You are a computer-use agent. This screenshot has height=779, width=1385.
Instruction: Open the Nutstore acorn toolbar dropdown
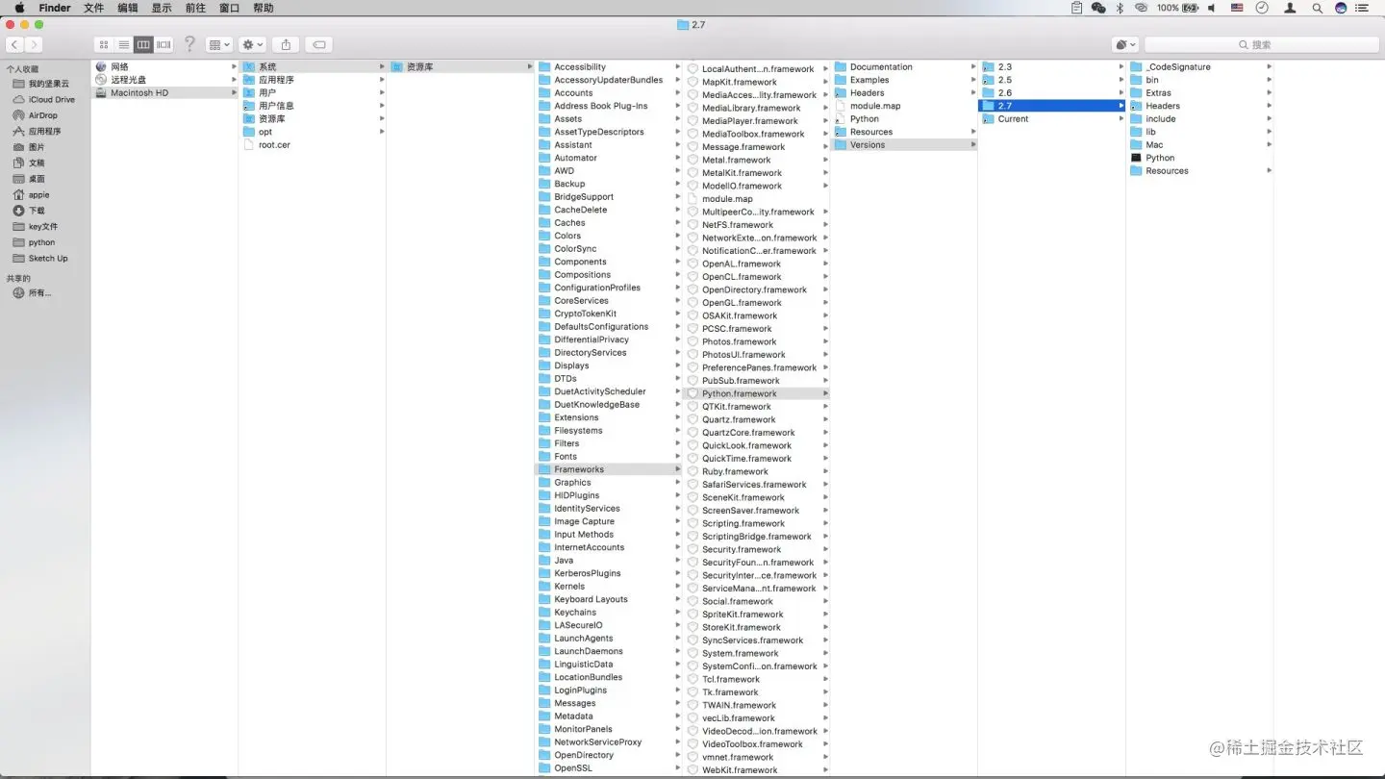click(1124, 45)
